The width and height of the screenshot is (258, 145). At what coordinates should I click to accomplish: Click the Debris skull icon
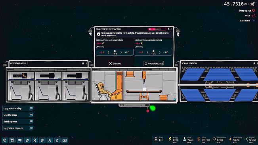tap(199, 139)
